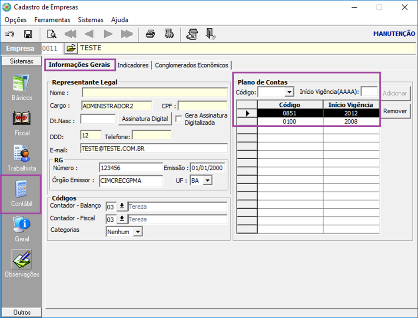The height and width of the screenshot is (318, 418).
Task: Go to last record arrow icon
Action: point(126,34)
